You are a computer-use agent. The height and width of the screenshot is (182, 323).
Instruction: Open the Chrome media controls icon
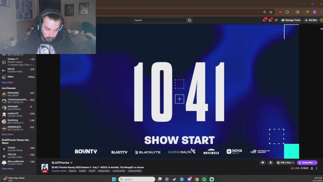point(308,12)
